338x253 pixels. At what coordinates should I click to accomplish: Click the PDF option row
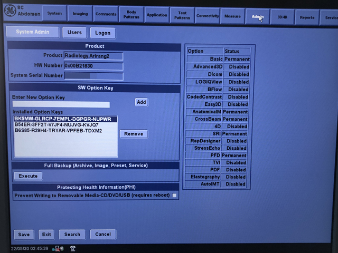click(215, 170)
